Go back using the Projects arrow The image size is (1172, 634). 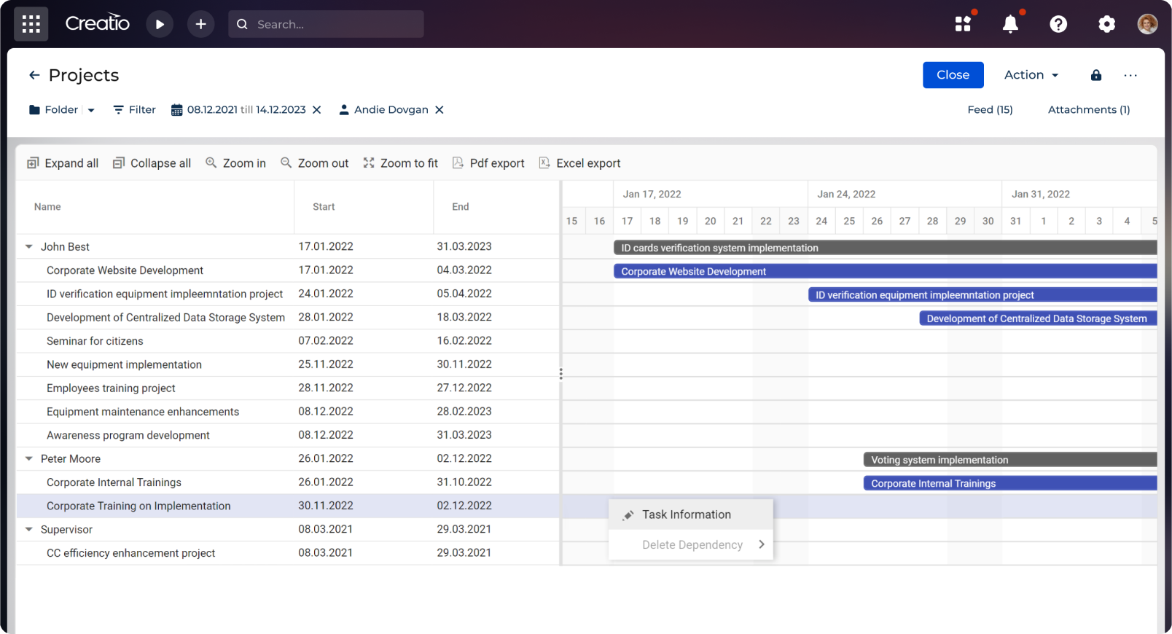pyautogui.click(x=34, y=75)
